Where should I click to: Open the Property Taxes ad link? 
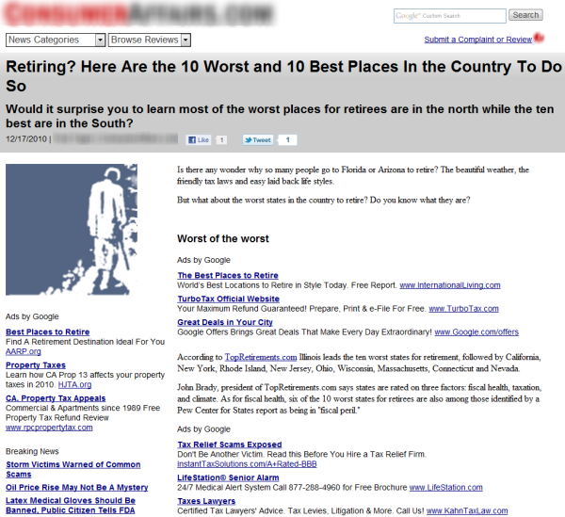[x=36, y=365]
